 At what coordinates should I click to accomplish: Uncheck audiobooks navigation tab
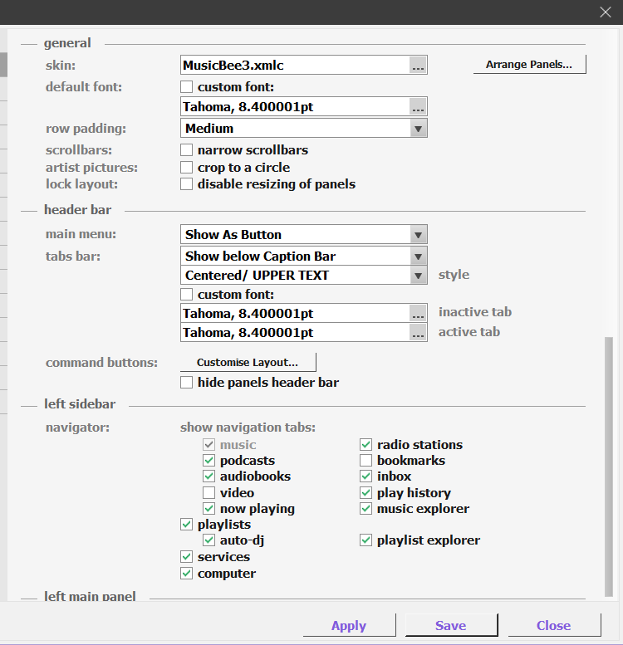pyautogui.click(x=208, y=476)
